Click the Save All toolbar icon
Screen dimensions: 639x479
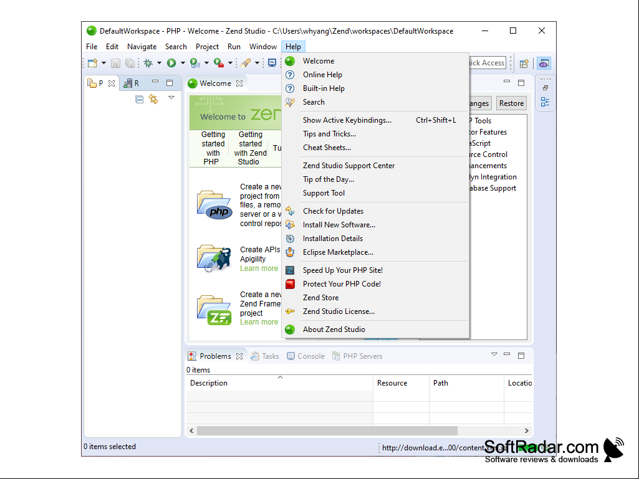pos(130,63)
